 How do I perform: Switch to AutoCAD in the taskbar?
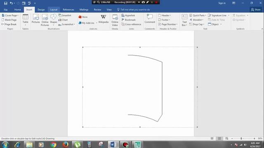tap(137, 144)
